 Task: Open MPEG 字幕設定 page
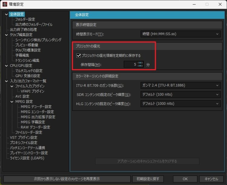33,122
